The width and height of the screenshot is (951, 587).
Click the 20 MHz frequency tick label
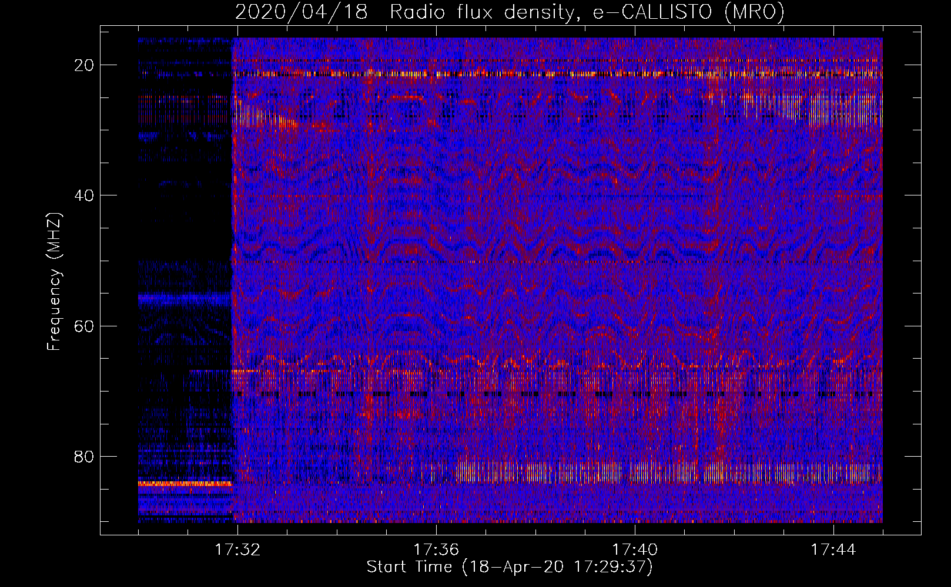pyautogui.click(x=84, y=65)
